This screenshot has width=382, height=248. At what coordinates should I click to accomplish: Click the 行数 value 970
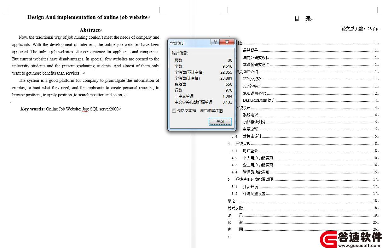coord(229,90)
